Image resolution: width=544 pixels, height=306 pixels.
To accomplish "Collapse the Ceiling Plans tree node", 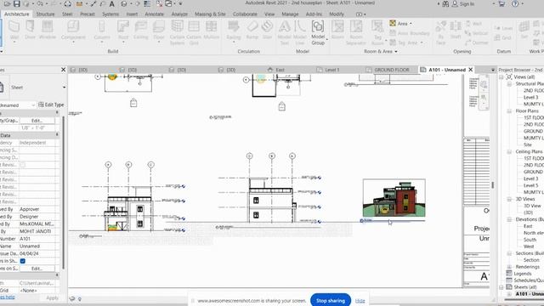I will point(509,151).
